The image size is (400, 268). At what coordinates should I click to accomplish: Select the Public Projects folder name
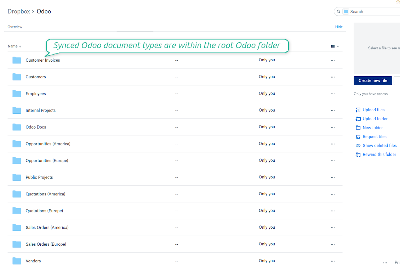click(x=39, y=177)
